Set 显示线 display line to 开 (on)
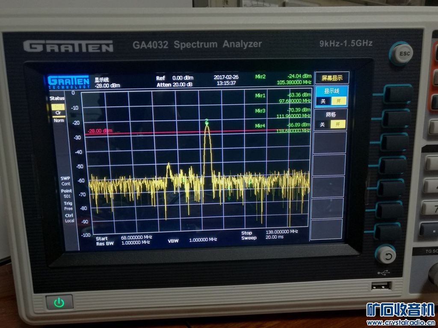This screenshot has height=328, width=438. [339, 101]
